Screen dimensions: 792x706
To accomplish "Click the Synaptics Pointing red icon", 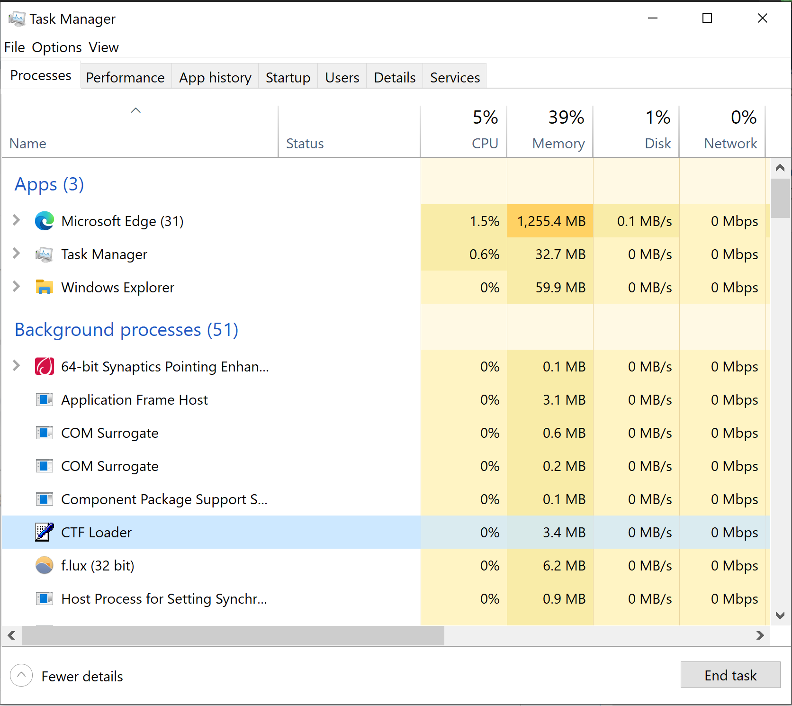I will (x=45, y=367).
